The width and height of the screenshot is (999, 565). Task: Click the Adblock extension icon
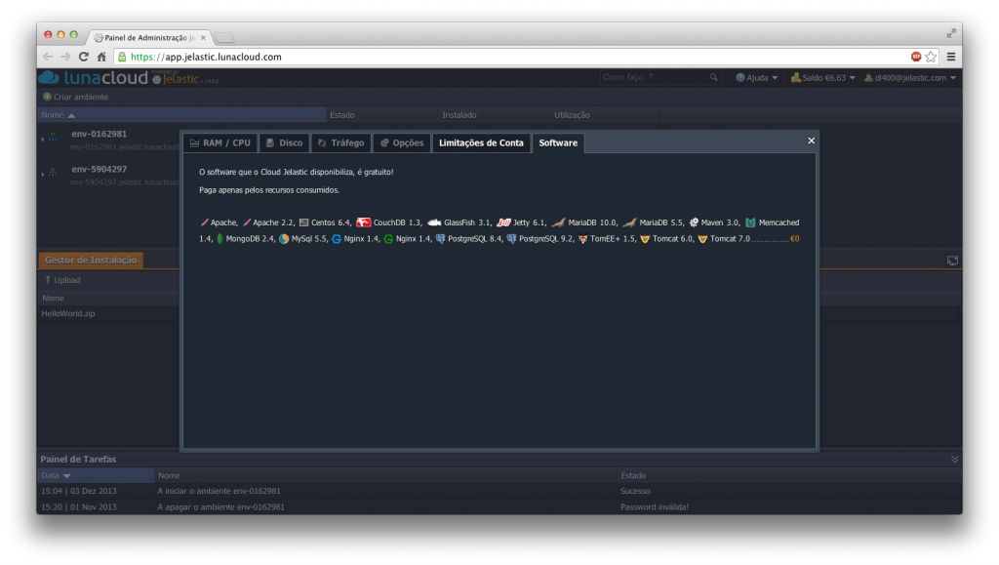[916, 57]
